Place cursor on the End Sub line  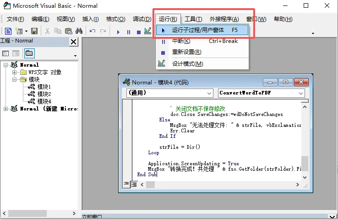pos(147,174)
